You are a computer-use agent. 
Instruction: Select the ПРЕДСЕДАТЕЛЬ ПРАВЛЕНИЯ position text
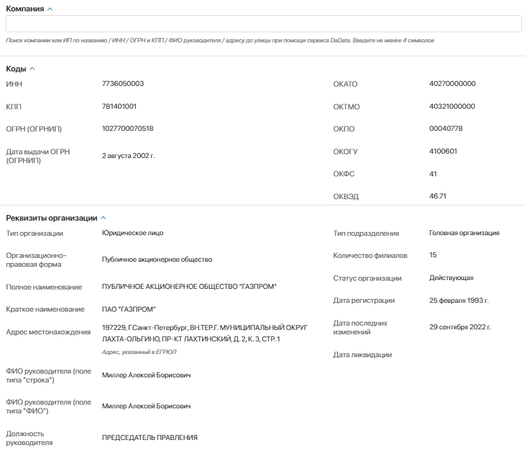tap(150, 437)
